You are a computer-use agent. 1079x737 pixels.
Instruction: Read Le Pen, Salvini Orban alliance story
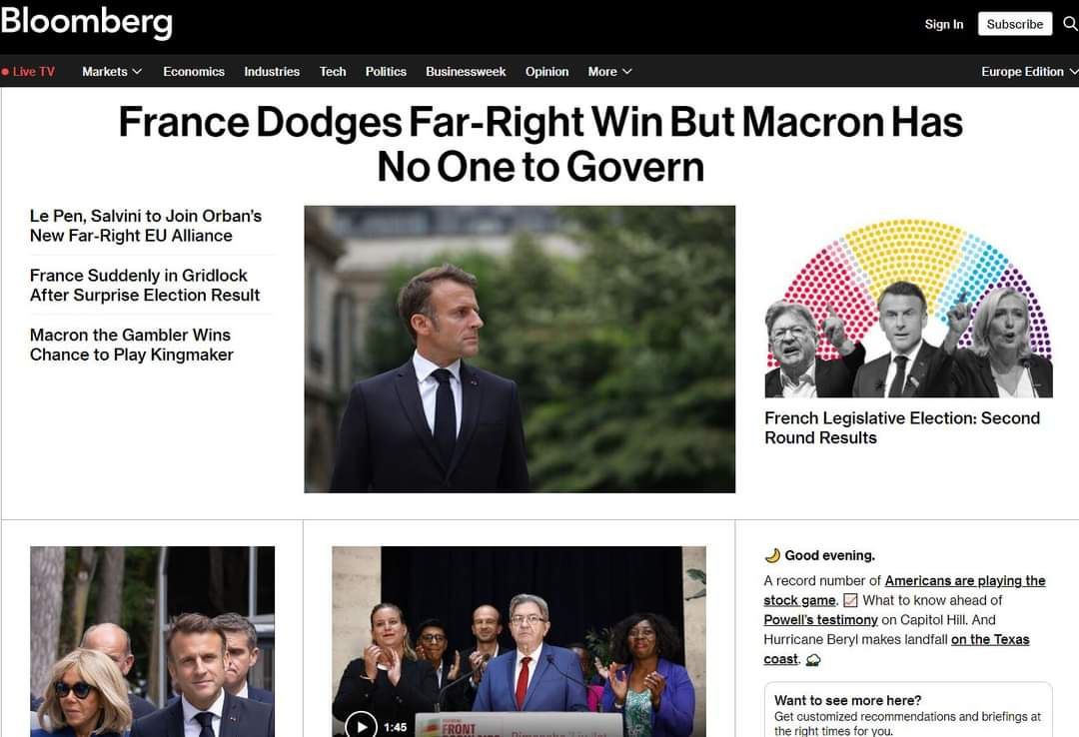click(x=146, y=226)
